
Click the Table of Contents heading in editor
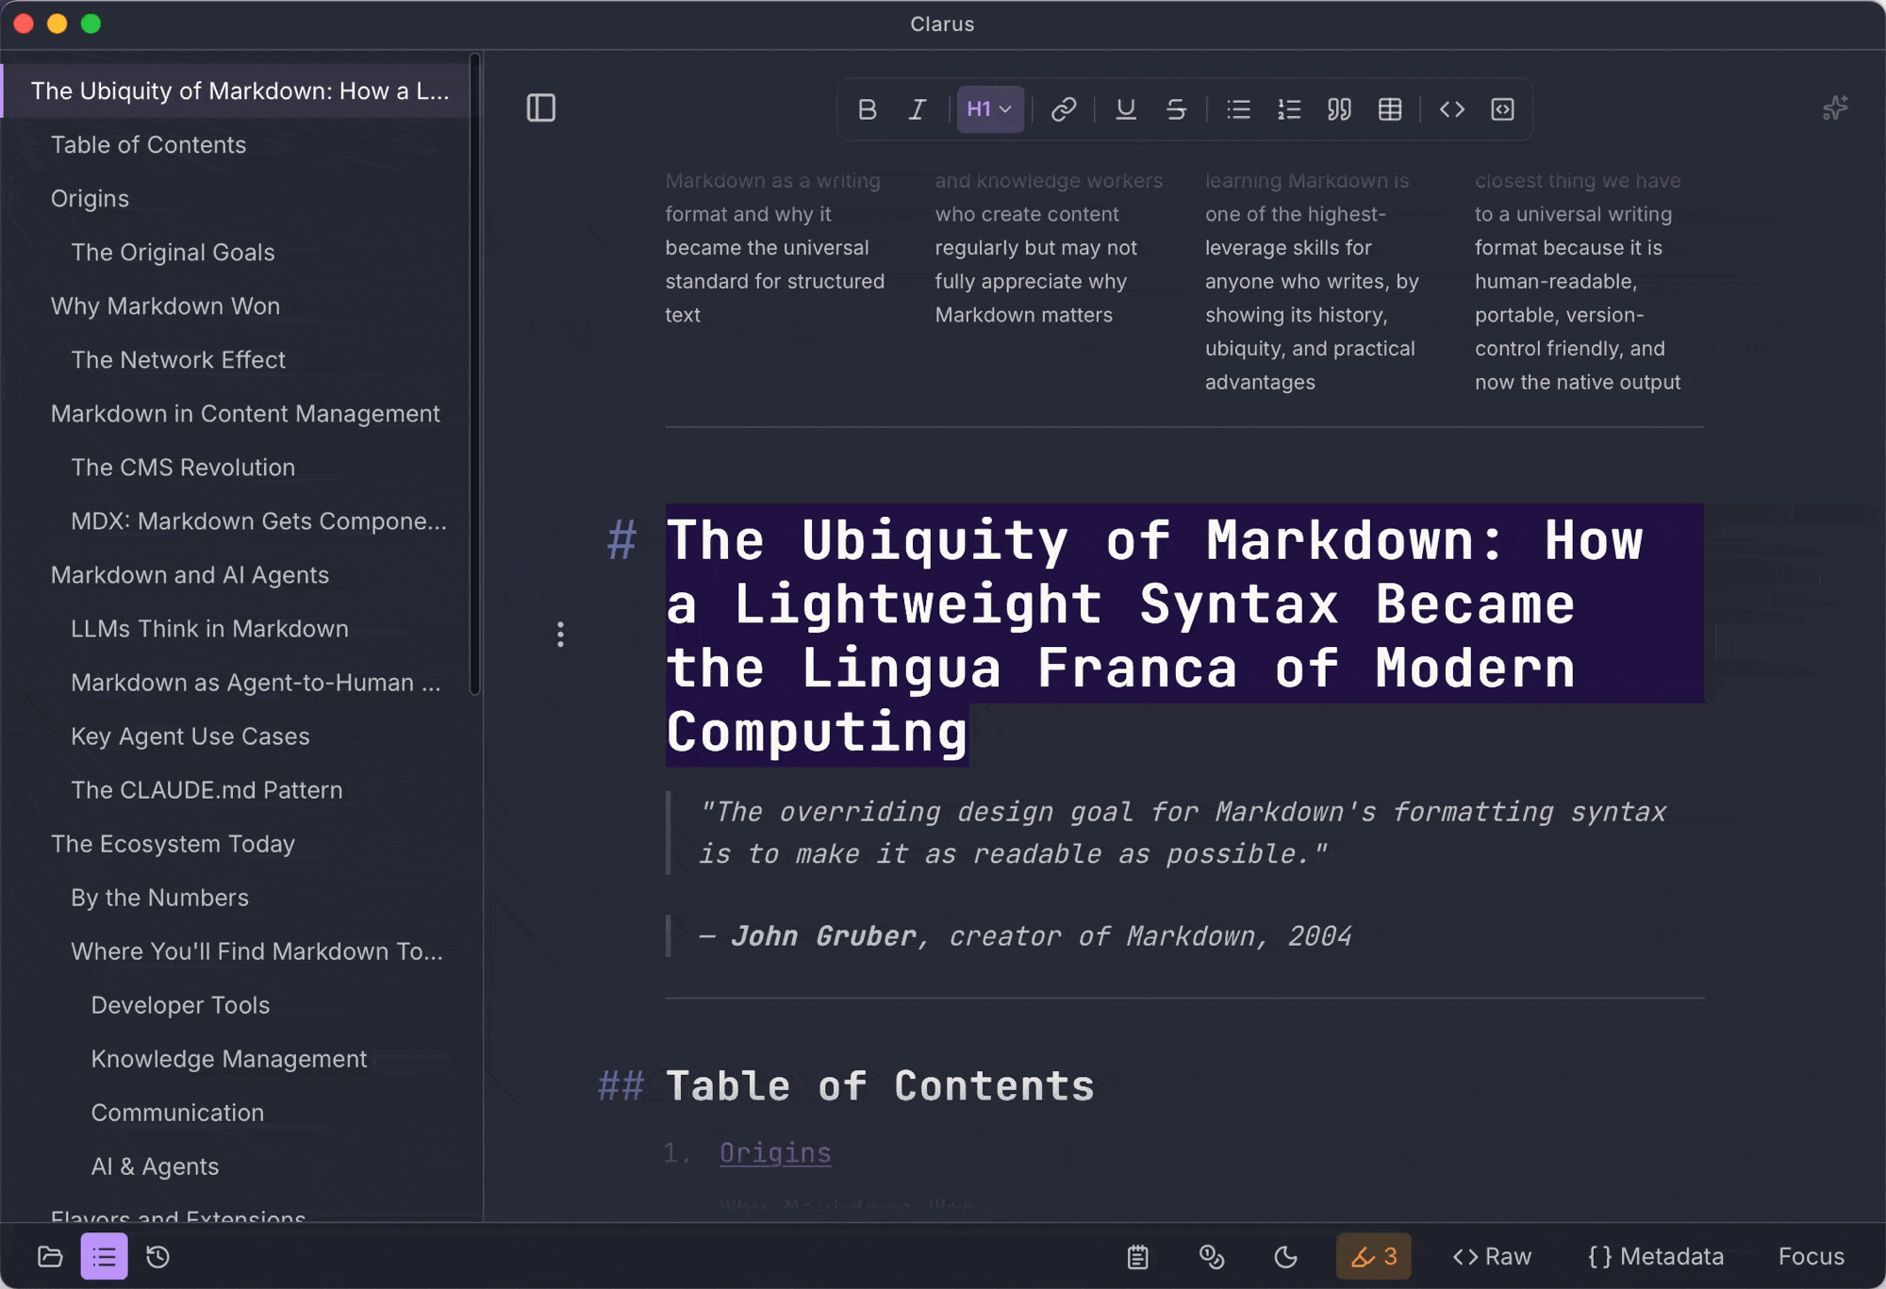[880, 1085]
